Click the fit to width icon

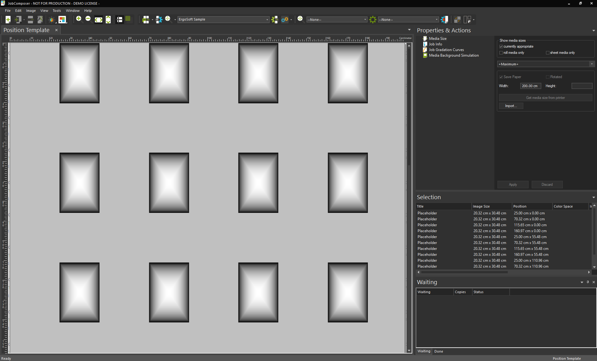[99, 20]
